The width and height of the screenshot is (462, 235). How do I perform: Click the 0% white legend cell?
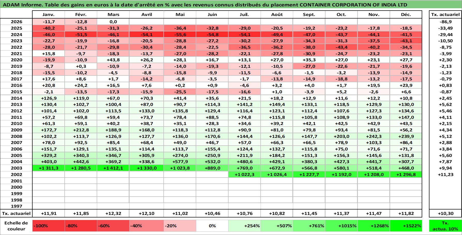(212, 226)
